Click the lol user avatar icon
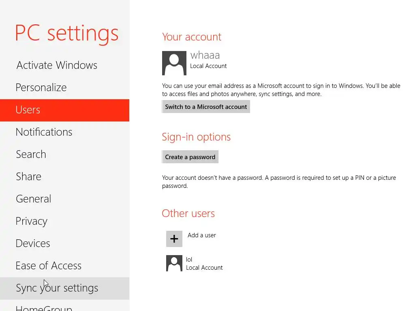415x311 pixels. point(174,263)
